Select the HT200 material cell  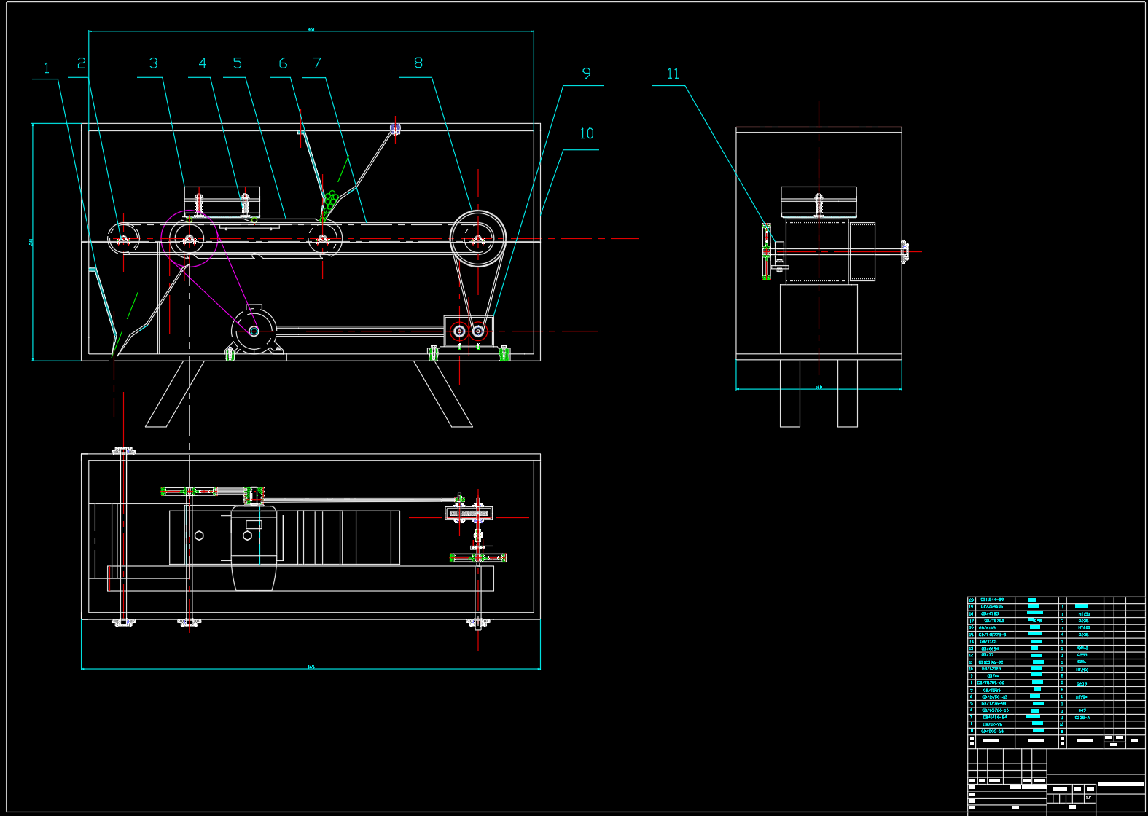(x=1084, y=627)
